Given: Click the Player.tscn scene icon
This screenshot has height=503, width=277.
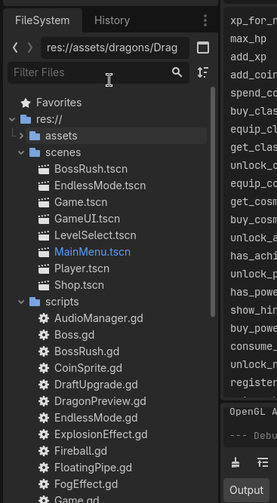Looking at the screenshot, I should click(44, 269).
